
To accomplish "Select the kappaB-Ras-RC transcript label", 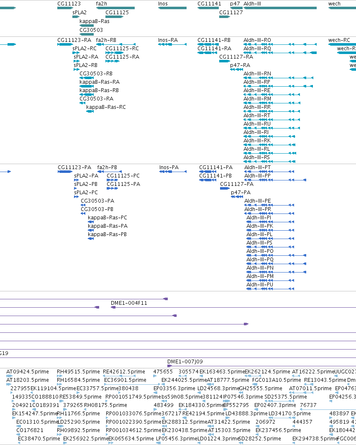I will click(x=106, y=107).
